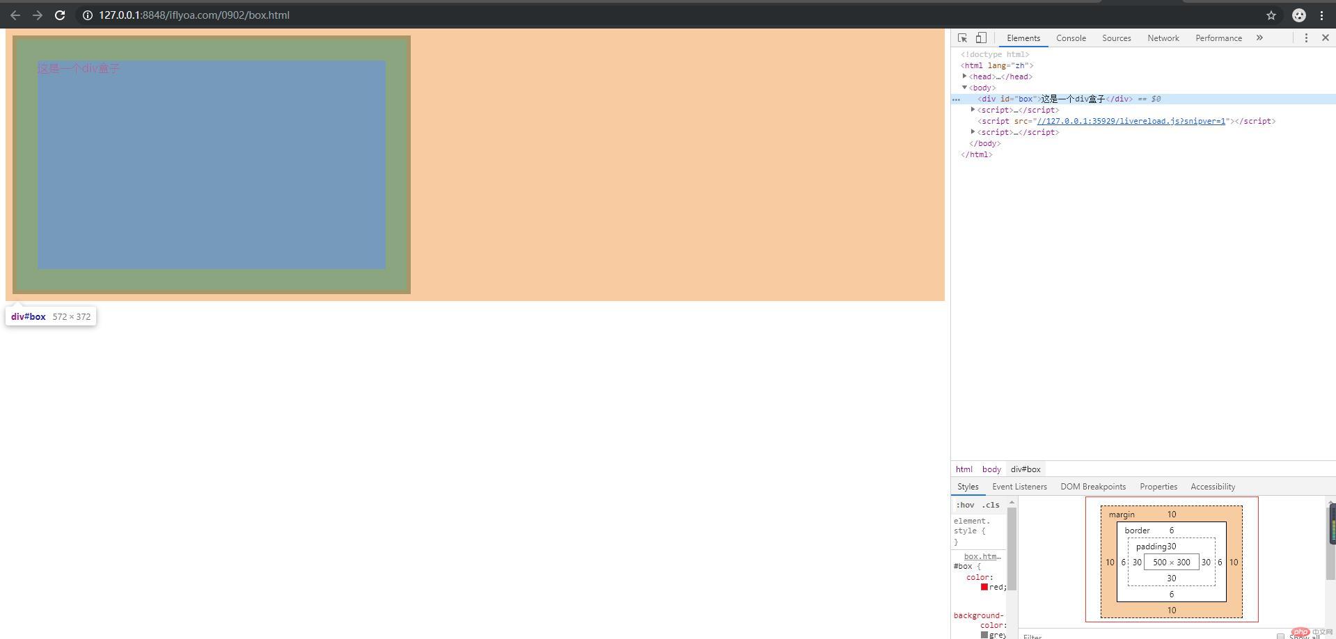Toggle the .cls class editor
Screen dimensions: 1336x639
coord(991,505)
